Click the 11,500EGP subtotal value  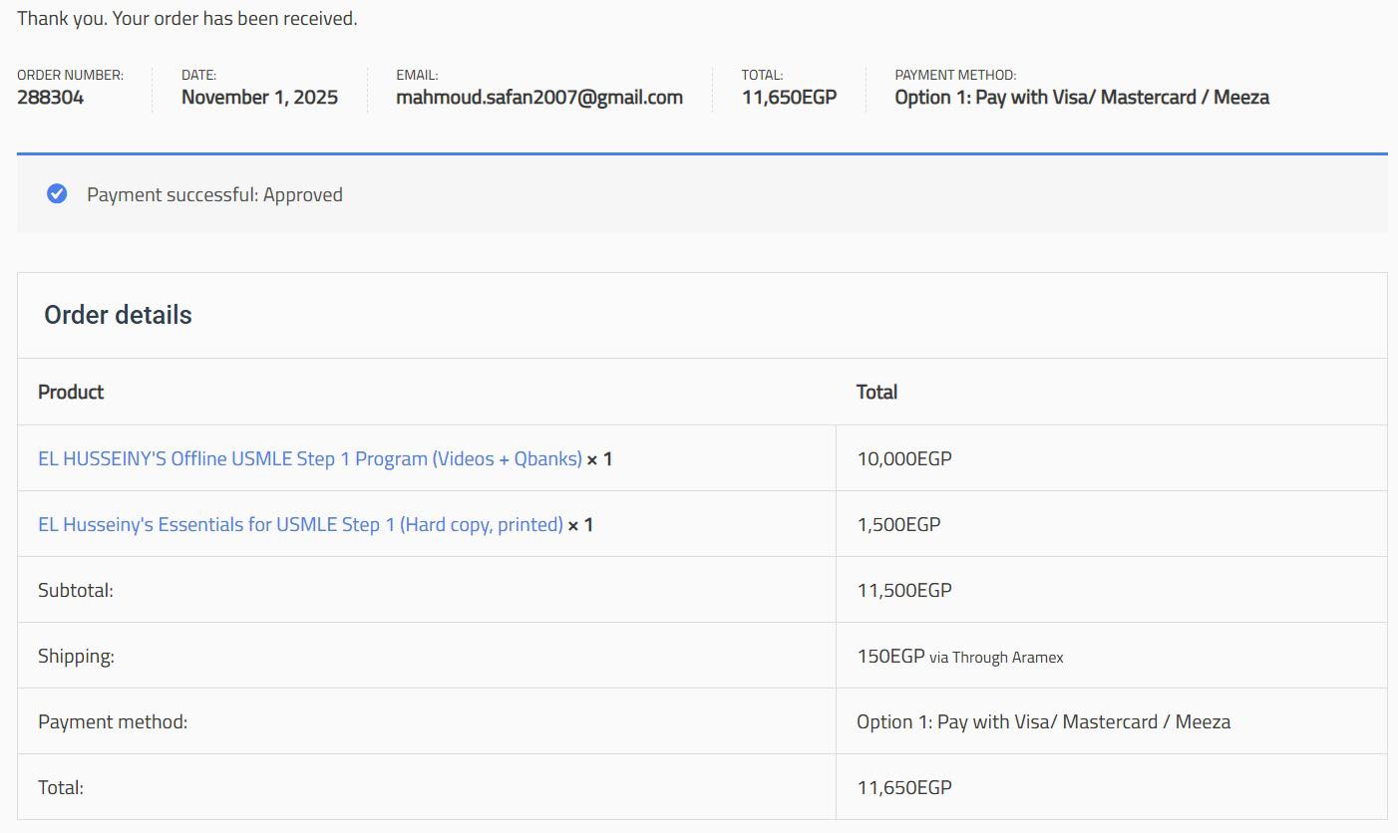click(x=904, y=590)
